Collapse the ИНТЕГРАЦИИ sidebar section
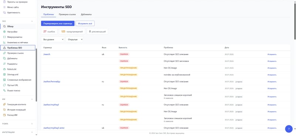 pos(32,132)
